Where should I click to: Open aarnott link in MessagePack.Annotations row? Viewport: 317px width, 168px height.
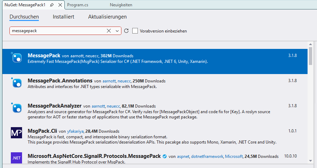[109, 81]
